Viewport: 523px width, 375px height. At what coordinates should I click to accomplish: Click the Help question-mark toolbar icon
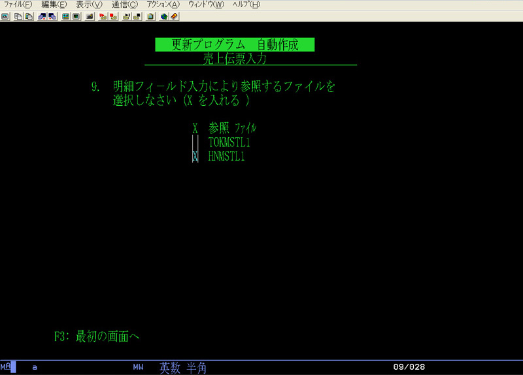click(175, 16)
